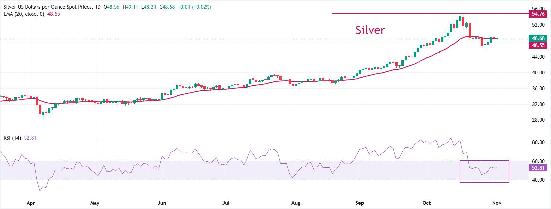
Task: Click the Jun label on the time axis
Action: pos(162,203)
